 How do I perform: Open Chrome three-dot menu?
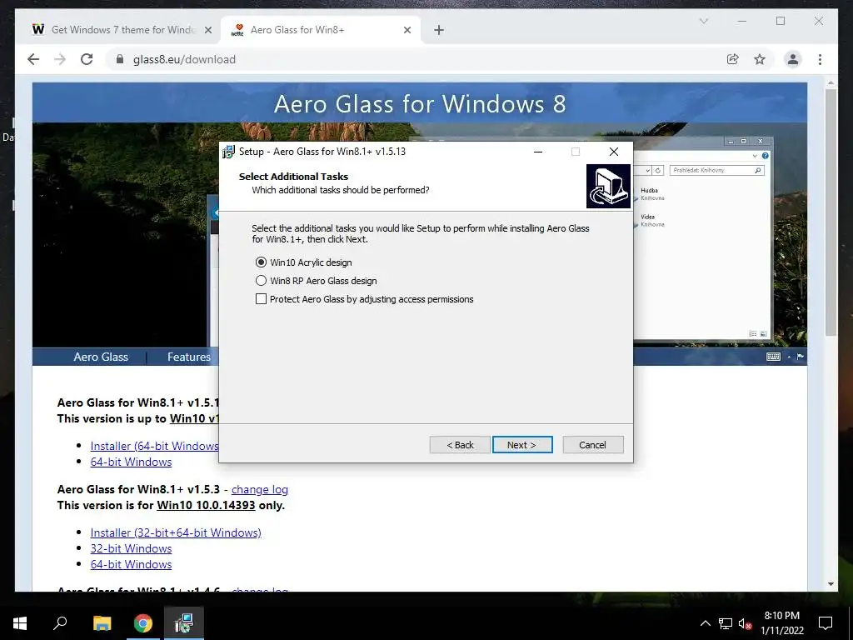[x=820, y=59]
